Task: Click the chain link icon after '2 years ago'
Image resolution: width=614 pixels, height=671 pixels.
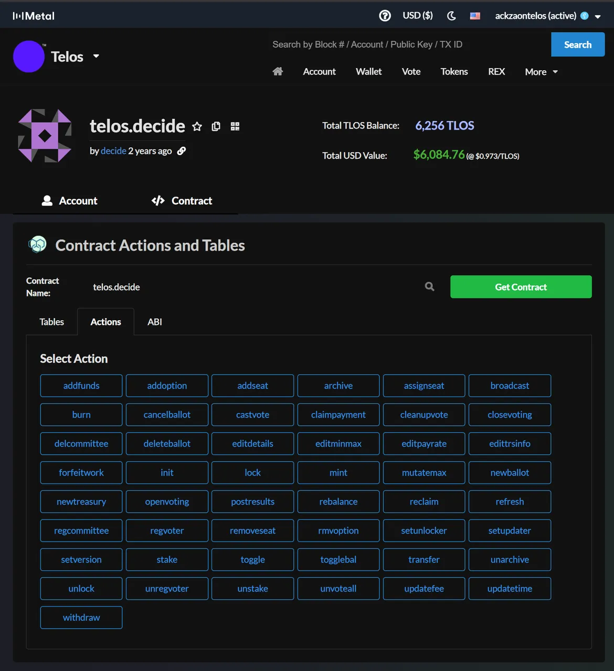Action: 182,151
